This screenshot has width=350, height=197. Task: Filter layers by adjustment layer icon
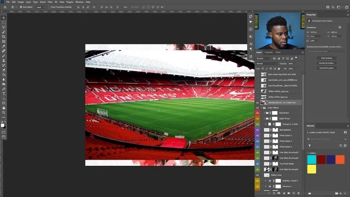click(x=278, y=59)
